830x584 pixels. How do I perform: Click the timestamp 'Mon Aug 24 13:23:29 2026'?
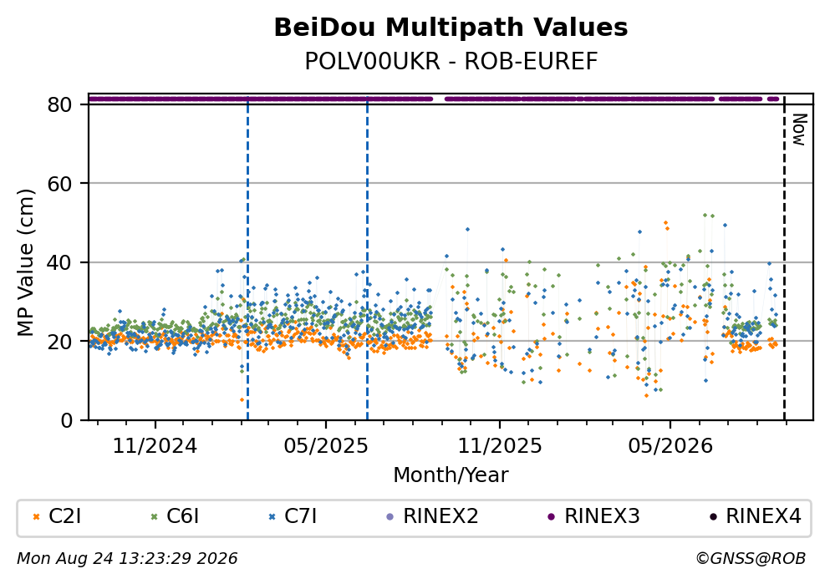click(x=128, y=559)
